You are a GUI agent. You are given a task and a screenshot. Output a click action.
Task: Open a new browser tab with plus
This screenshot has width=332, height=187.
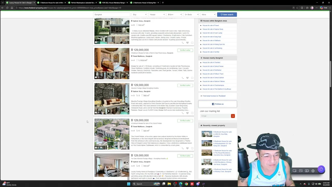(163, 3)
